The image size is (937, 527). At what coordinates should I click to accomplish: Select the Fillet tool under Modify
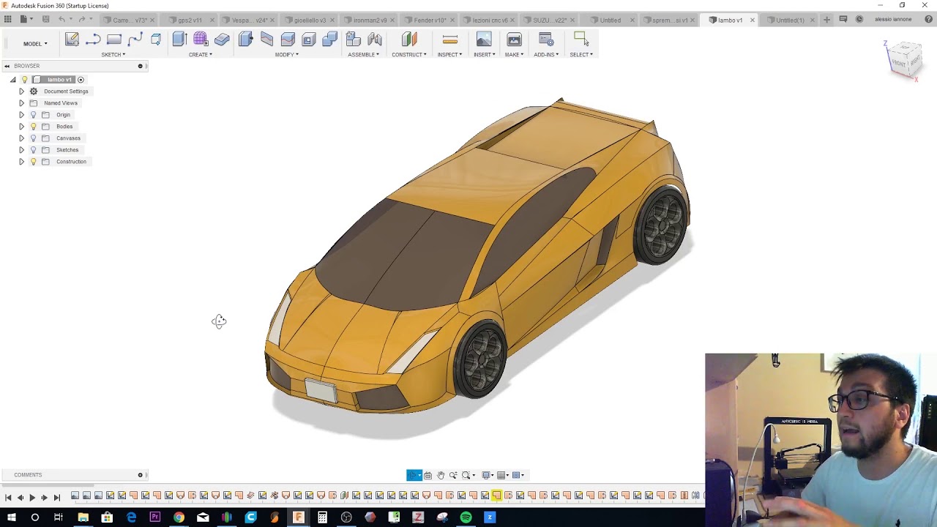266,40
